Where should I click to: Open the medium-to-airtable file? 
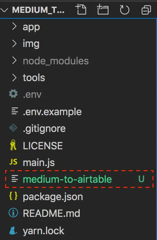[x=67, y=179]
